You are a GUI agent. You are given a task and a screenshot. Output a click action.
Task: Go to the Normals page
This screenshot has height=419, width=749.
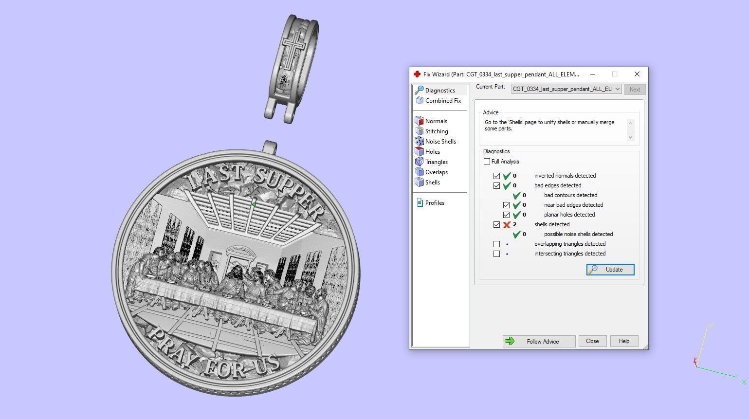(x=436, y=121)
